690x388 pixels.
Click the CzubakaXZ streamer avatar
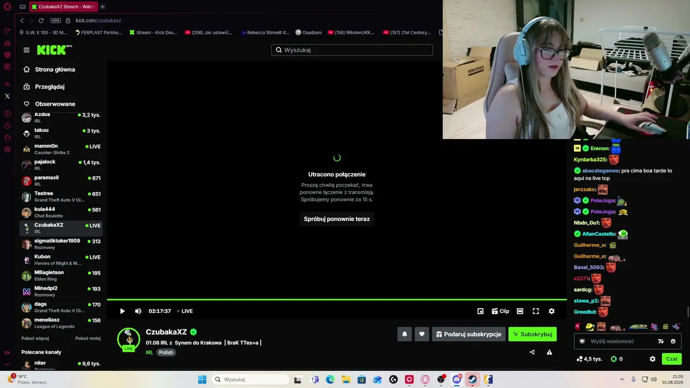(x=129, y=339)
